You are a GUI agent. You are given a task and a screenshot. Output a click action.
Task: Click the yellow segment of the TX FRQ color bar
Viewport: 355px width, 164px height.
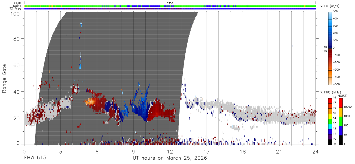330,116
